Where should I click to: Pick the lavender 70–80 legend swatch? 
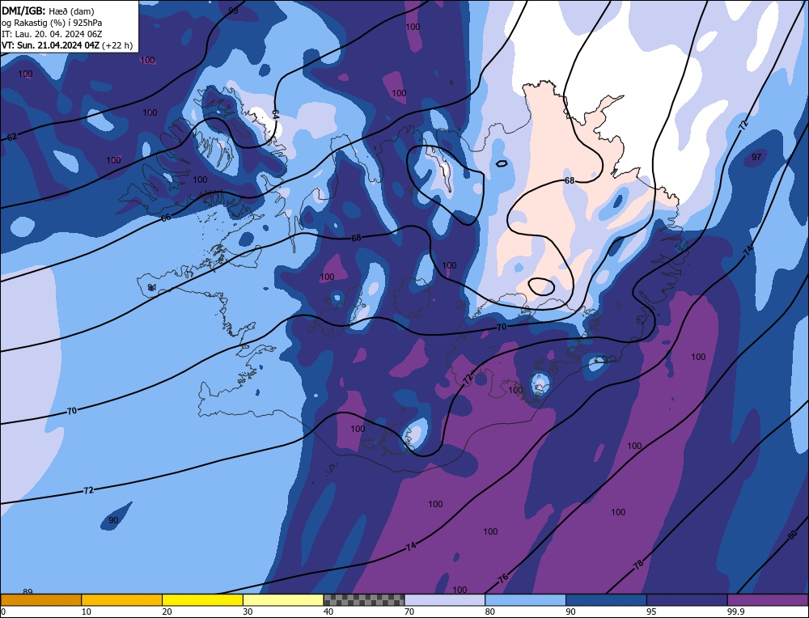(x=445, y=599)
